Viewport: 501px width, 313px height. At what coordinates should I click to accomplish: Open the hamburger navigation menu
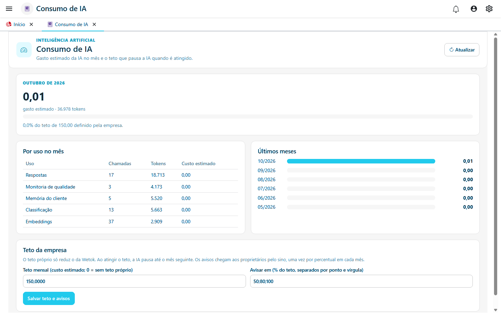(x=9, y=9)
